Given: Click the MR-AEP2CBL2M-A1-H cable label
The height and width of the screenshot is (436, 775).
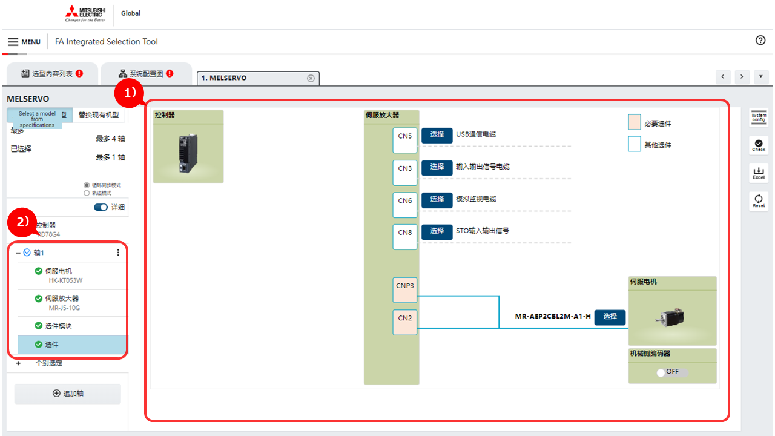Looking at the screenshot, I should pos(553,317).
